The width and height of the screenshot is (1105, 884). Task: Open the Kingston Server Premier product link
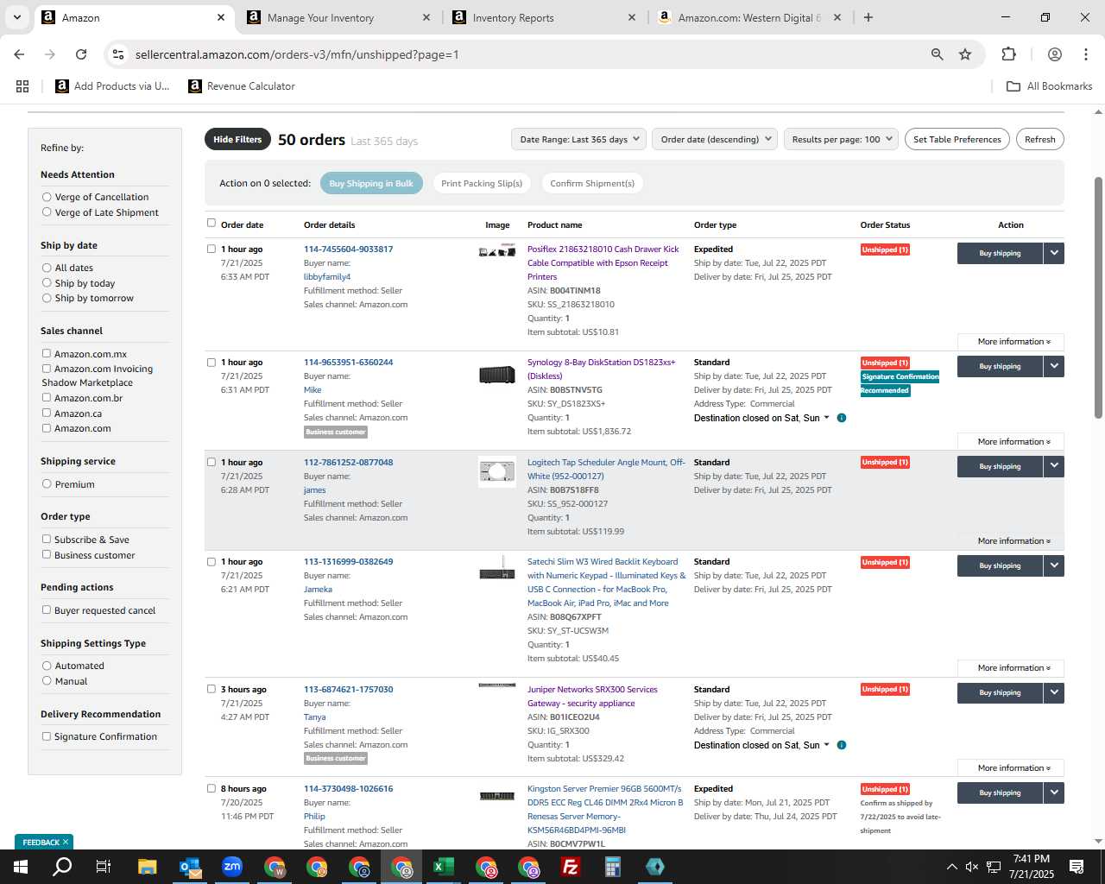[x=605, y=810]
